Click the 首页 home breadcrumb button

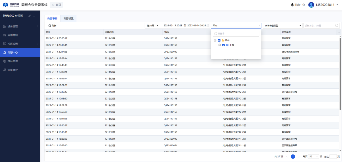(56, 5)
